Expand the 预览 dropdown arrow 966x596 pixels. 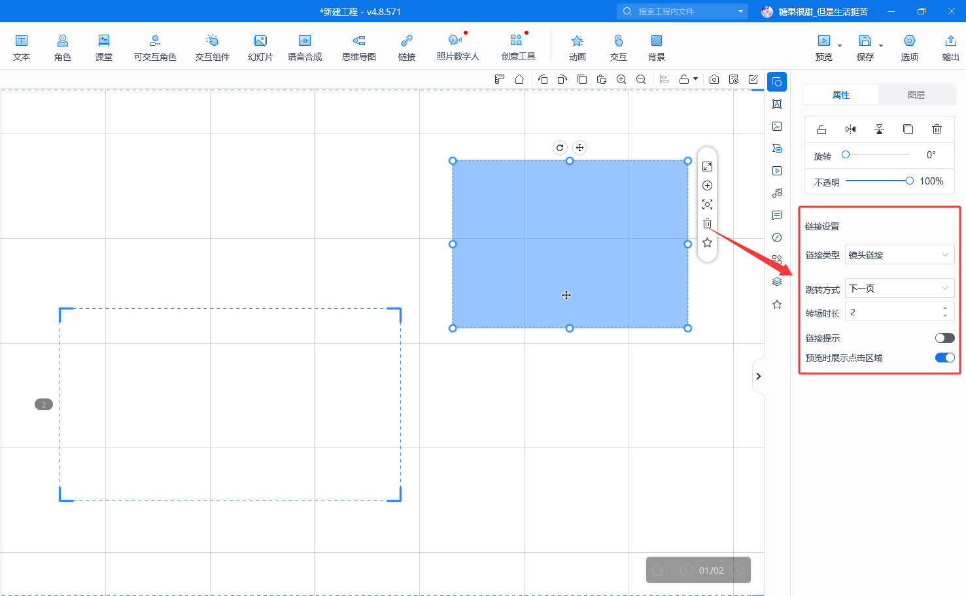coord(840,46)
